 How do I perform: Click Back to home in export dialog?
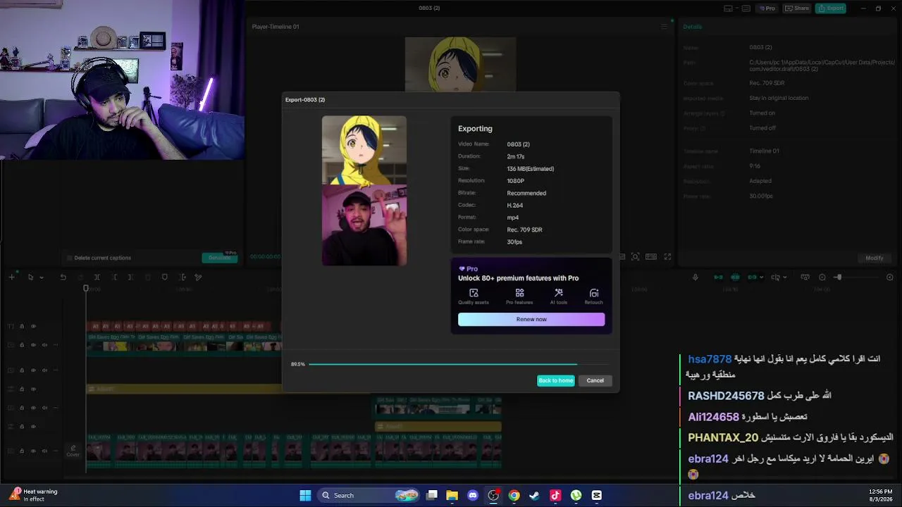556,380
